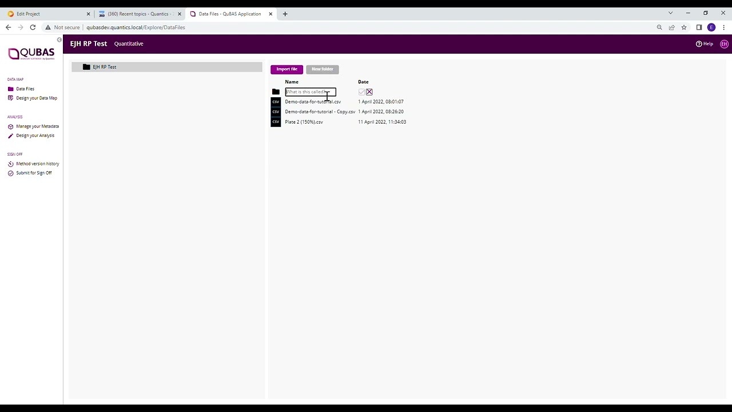Click the Method version history clock icon
Screen dimensions: 732x412
10,164
